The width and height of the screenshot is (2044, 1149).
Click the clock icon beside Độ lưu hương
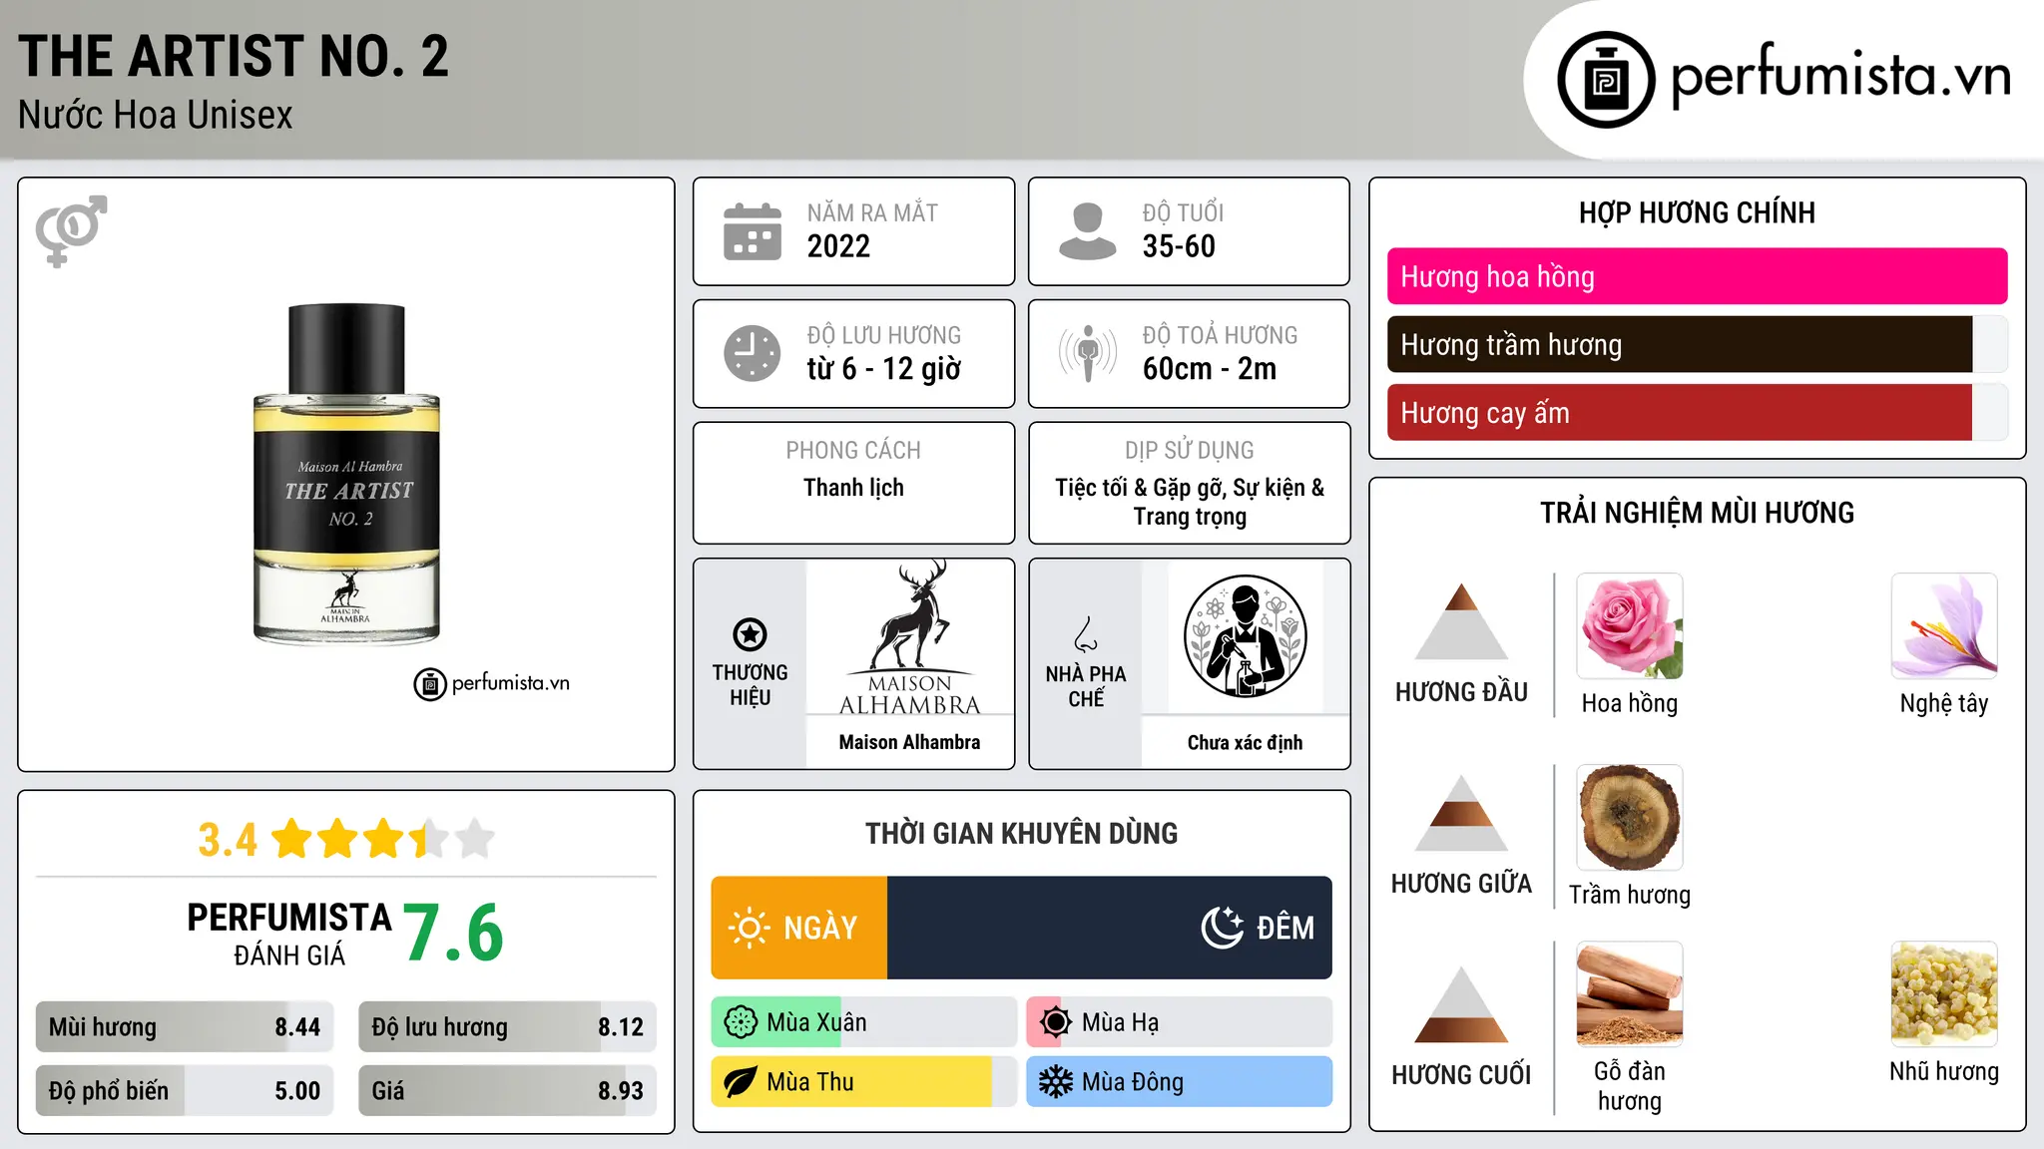(x=753, y=353)
